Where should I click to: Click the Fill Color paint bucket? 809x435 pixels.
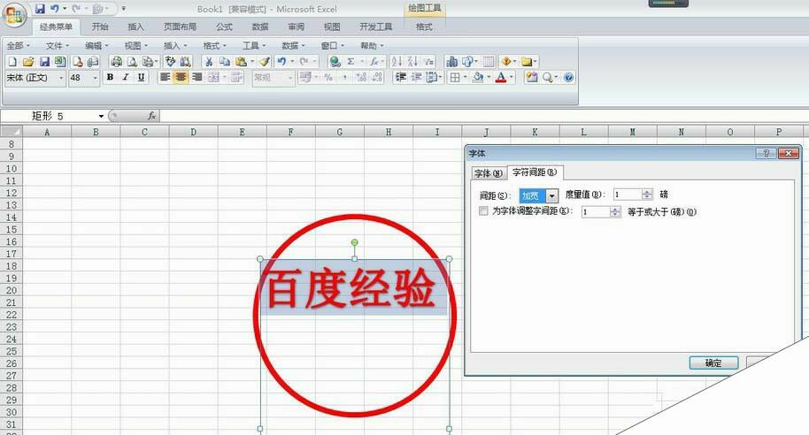478,77
